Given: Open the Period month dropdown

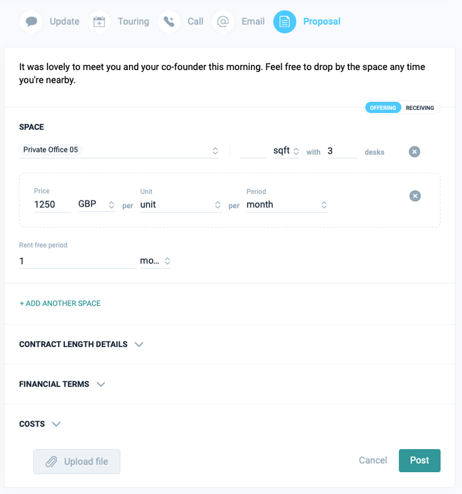Looking at the screenshot, I should (x=287, y=204).
